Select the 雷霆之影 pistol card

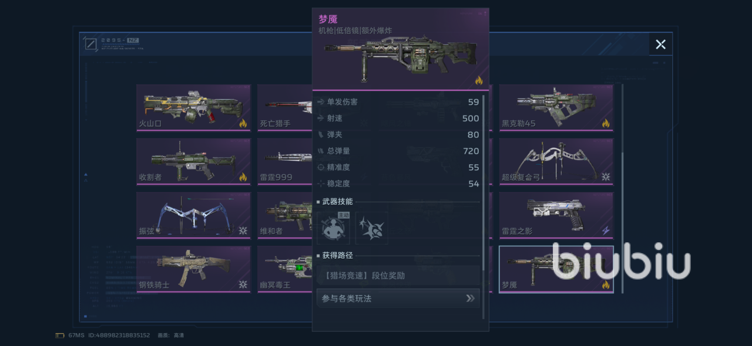pyautogui.click(x=556, y=215)
